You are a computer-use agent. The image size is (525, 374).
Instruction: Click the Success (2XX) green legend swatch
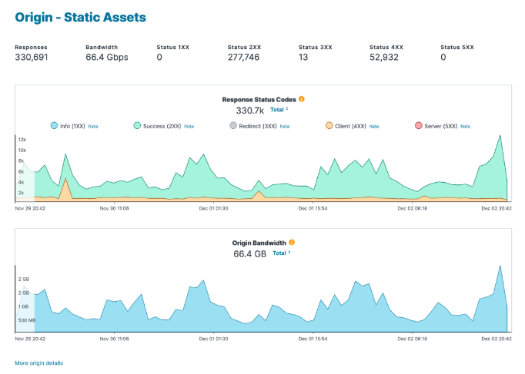click(x=137, y=125)
